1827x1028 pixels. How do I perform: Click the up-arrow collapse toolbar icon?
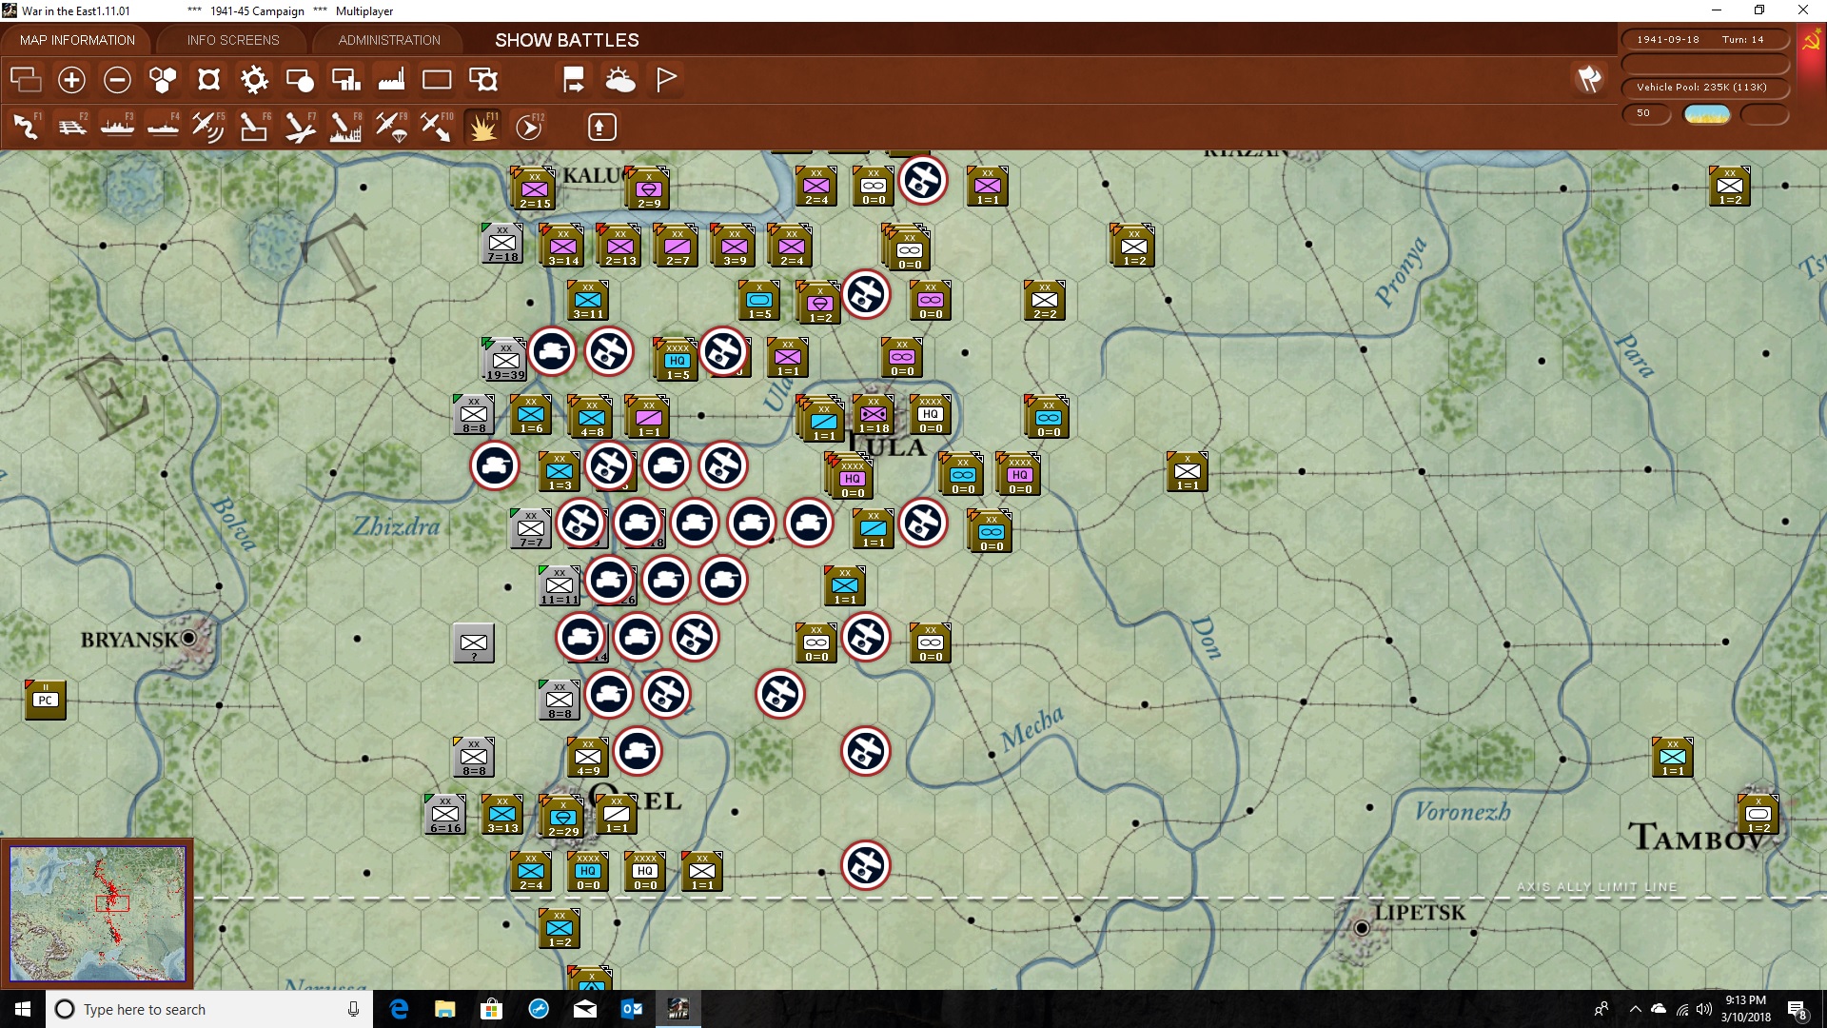pyautogui.click(x=601, y=127)
